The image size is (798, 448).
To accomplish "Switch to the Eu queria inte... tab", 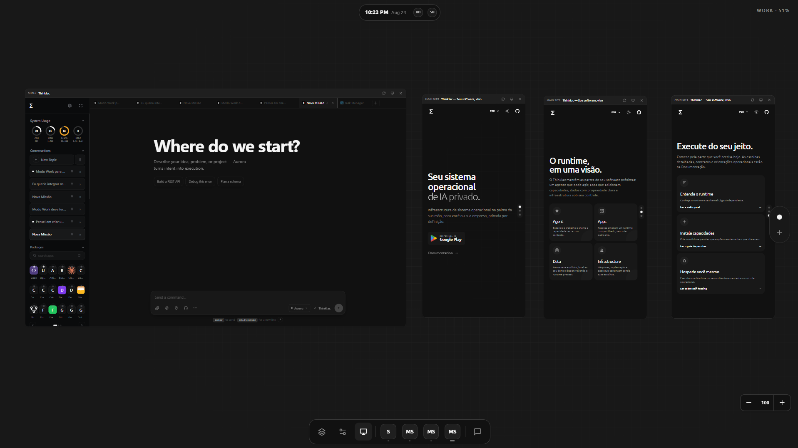I will click(149, 103).
